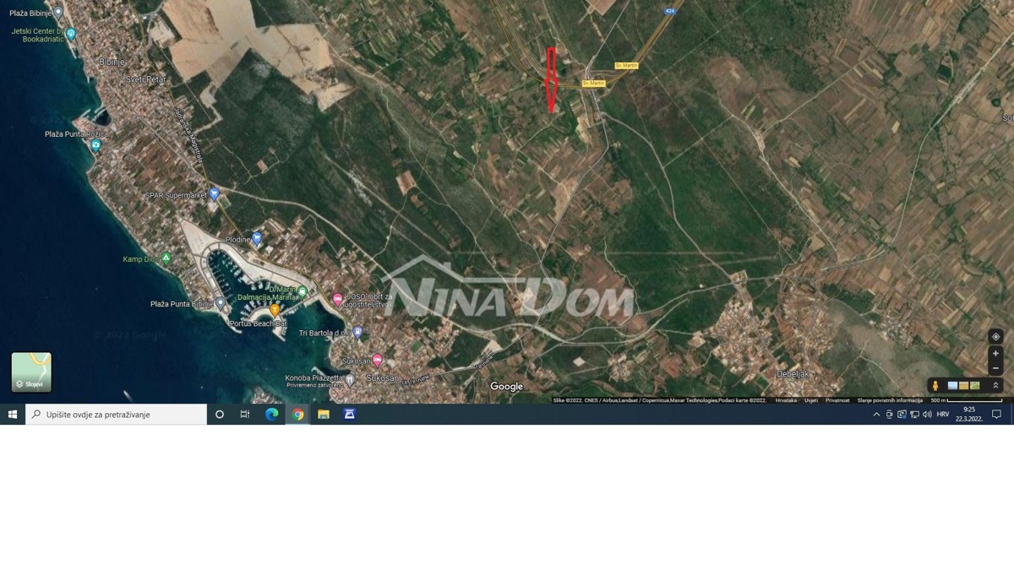Click the 500 m map scale bar
1014x570 pixels.
(966, 400)
